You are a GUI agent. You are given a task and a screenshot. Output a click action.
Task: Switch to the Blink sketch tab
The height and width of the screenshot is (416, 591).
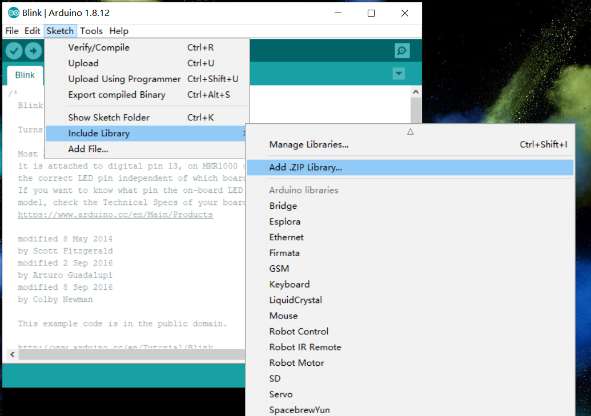[x=25, y=75]
